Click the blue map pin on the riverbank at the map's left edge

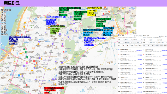[x=1, y=43]
